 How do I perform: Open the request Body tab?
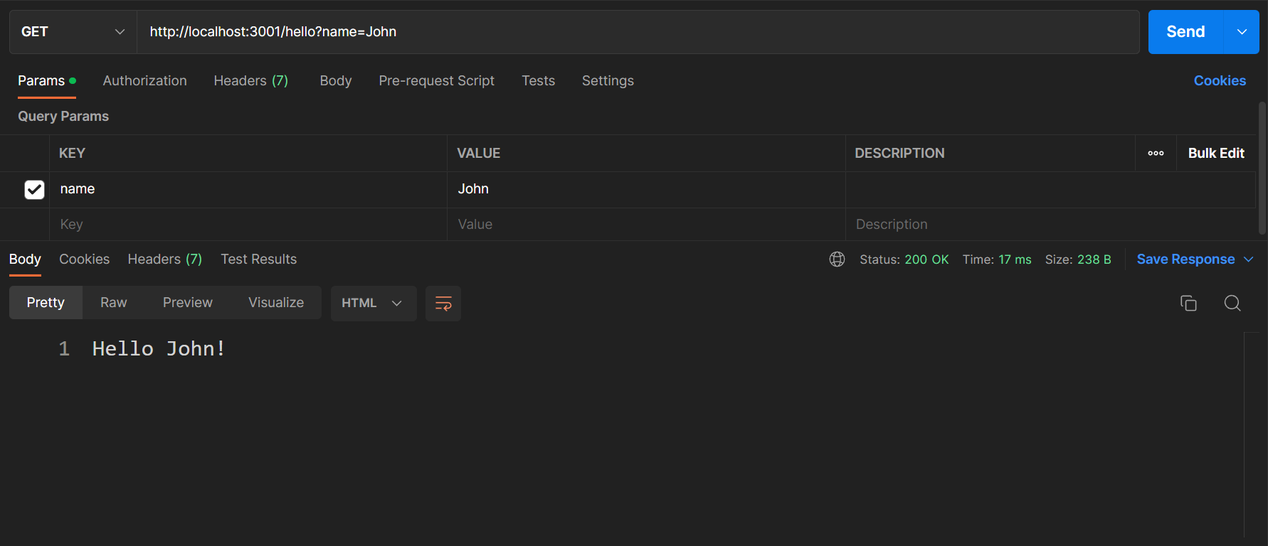[336, 81]
